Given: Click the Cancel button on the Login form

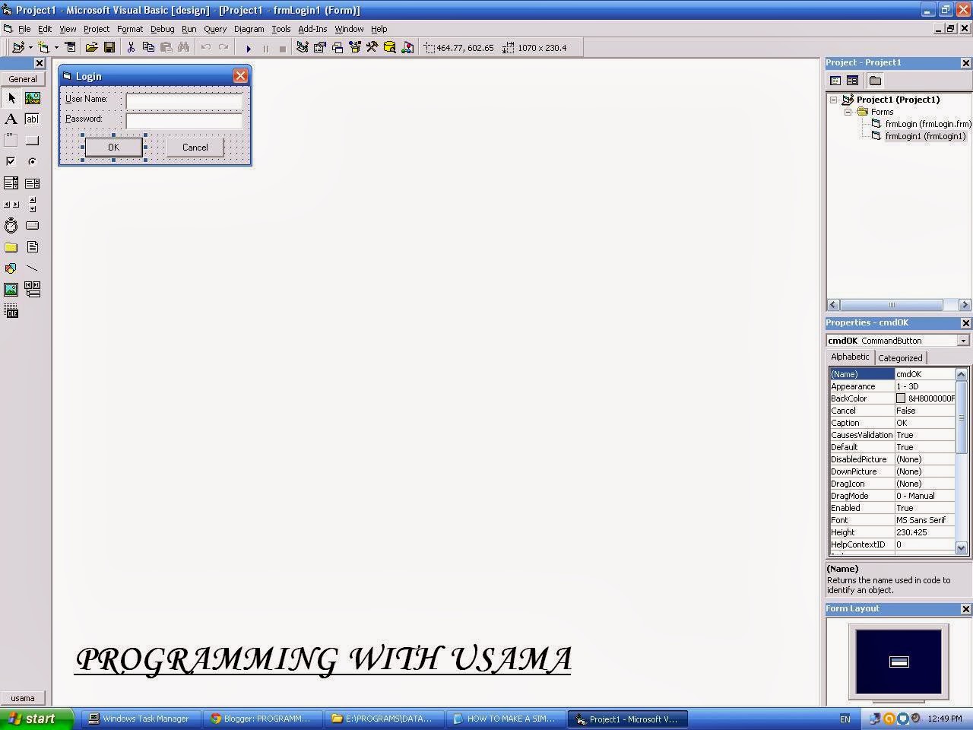Looking at the screenshot, I should click(x=195, y=148).
